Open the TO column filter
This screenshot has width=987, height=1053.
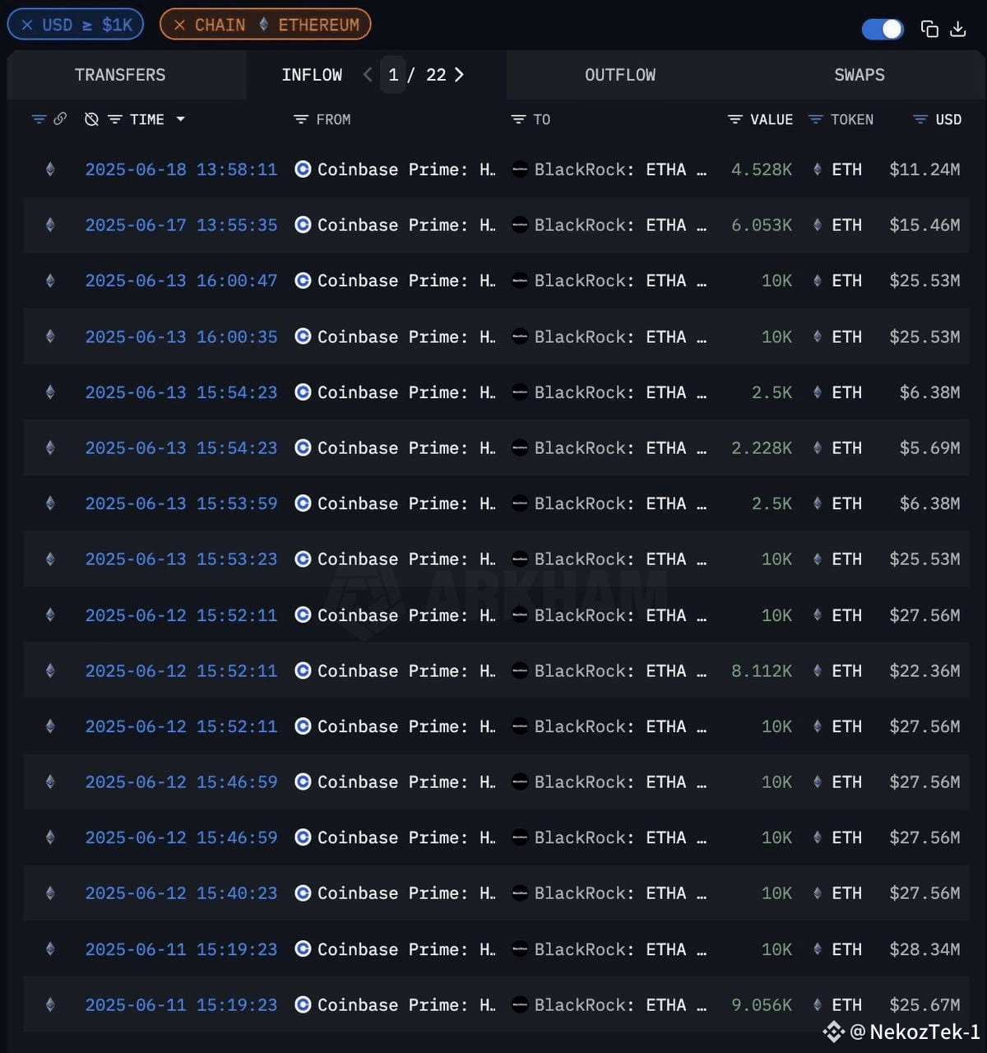pyautogui.click(x=518, y=119)
